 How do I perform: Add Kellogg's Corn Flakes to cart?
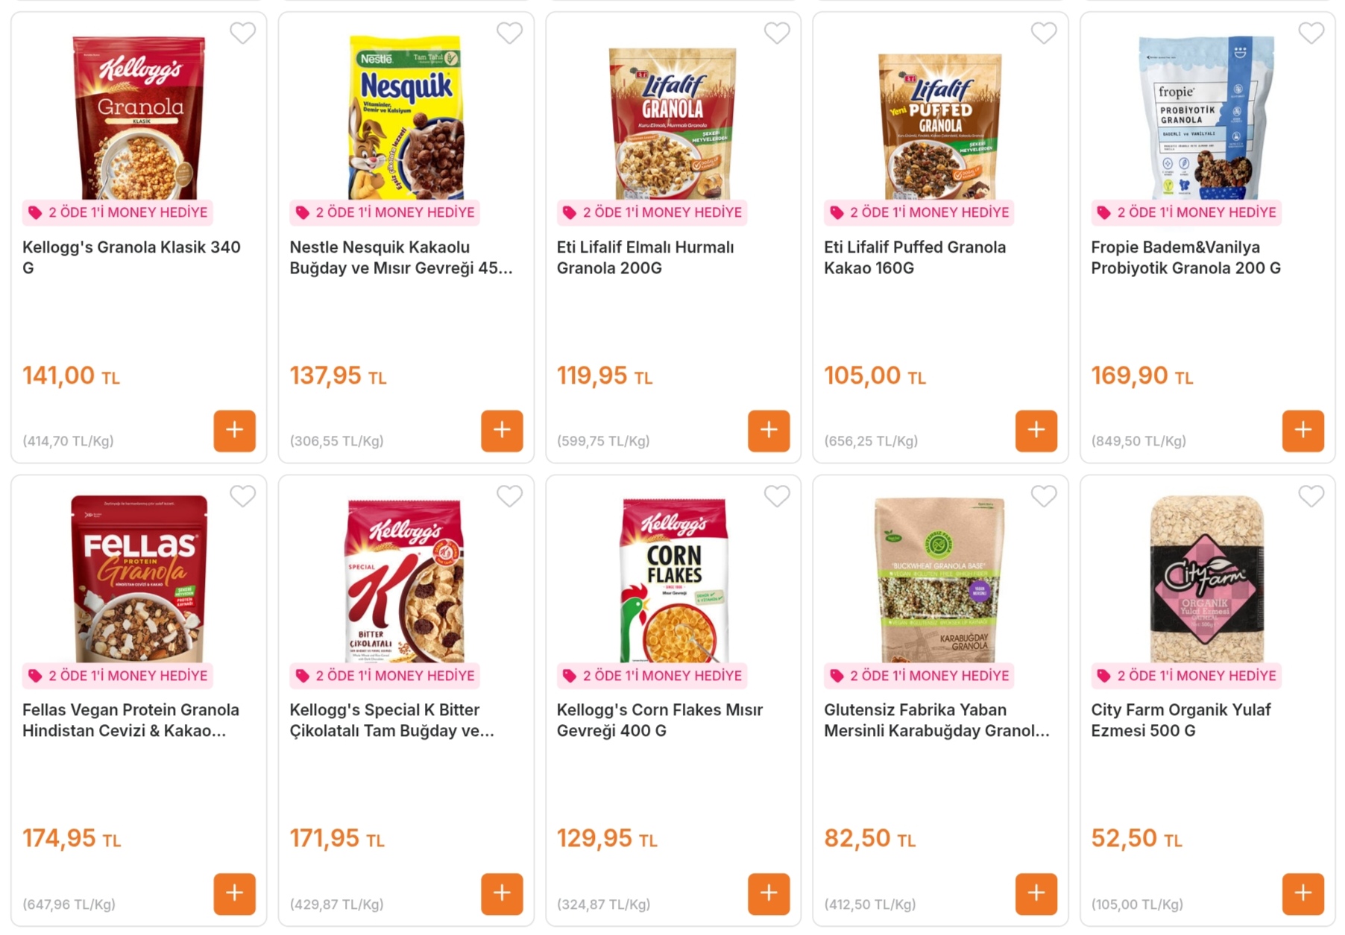[768, 893]
